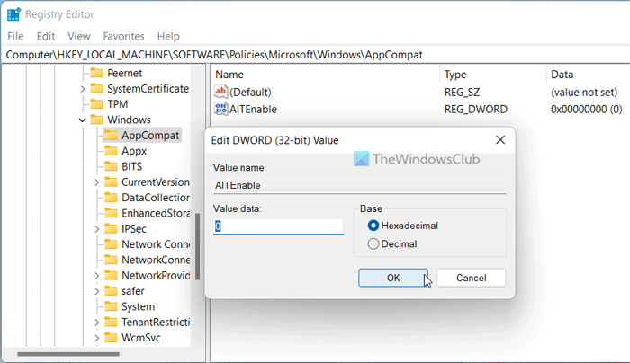
Task: Select the Appx key label
Action: [134, 151]
